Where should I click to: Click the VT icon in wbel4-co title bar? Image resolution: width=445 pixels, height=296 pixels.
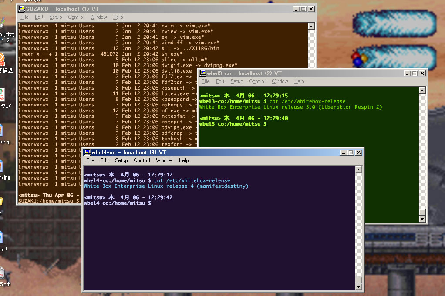88,153
